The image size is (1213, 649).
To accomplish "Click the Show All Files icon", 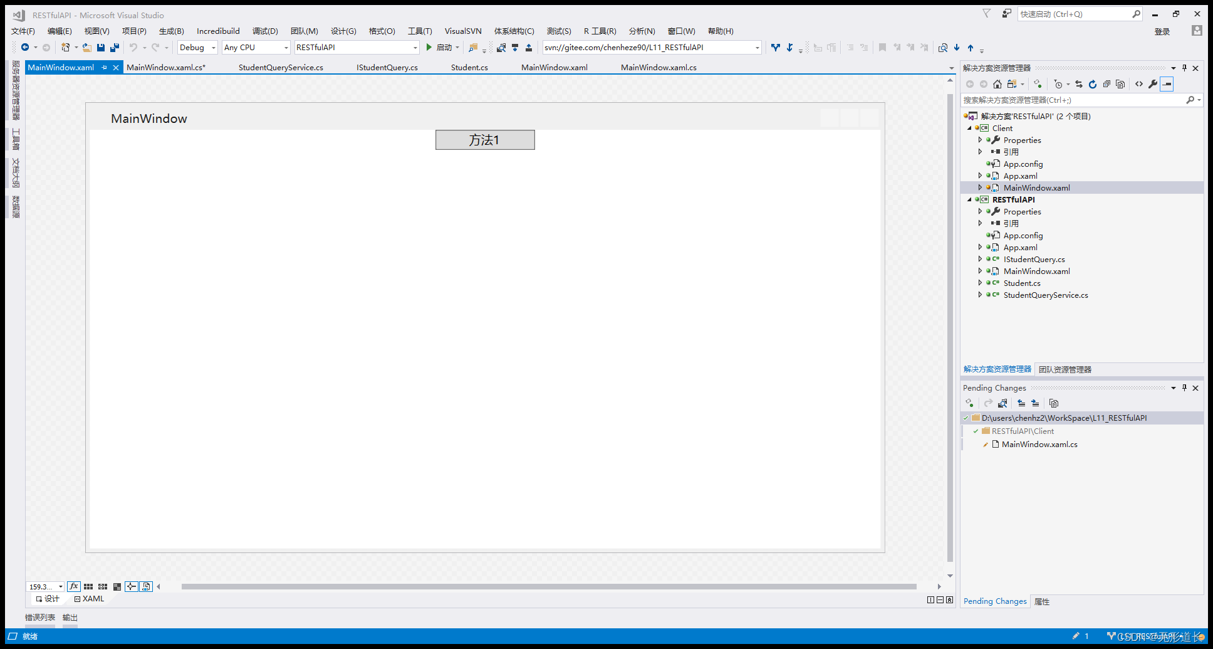I will [x=1120, y=84].
